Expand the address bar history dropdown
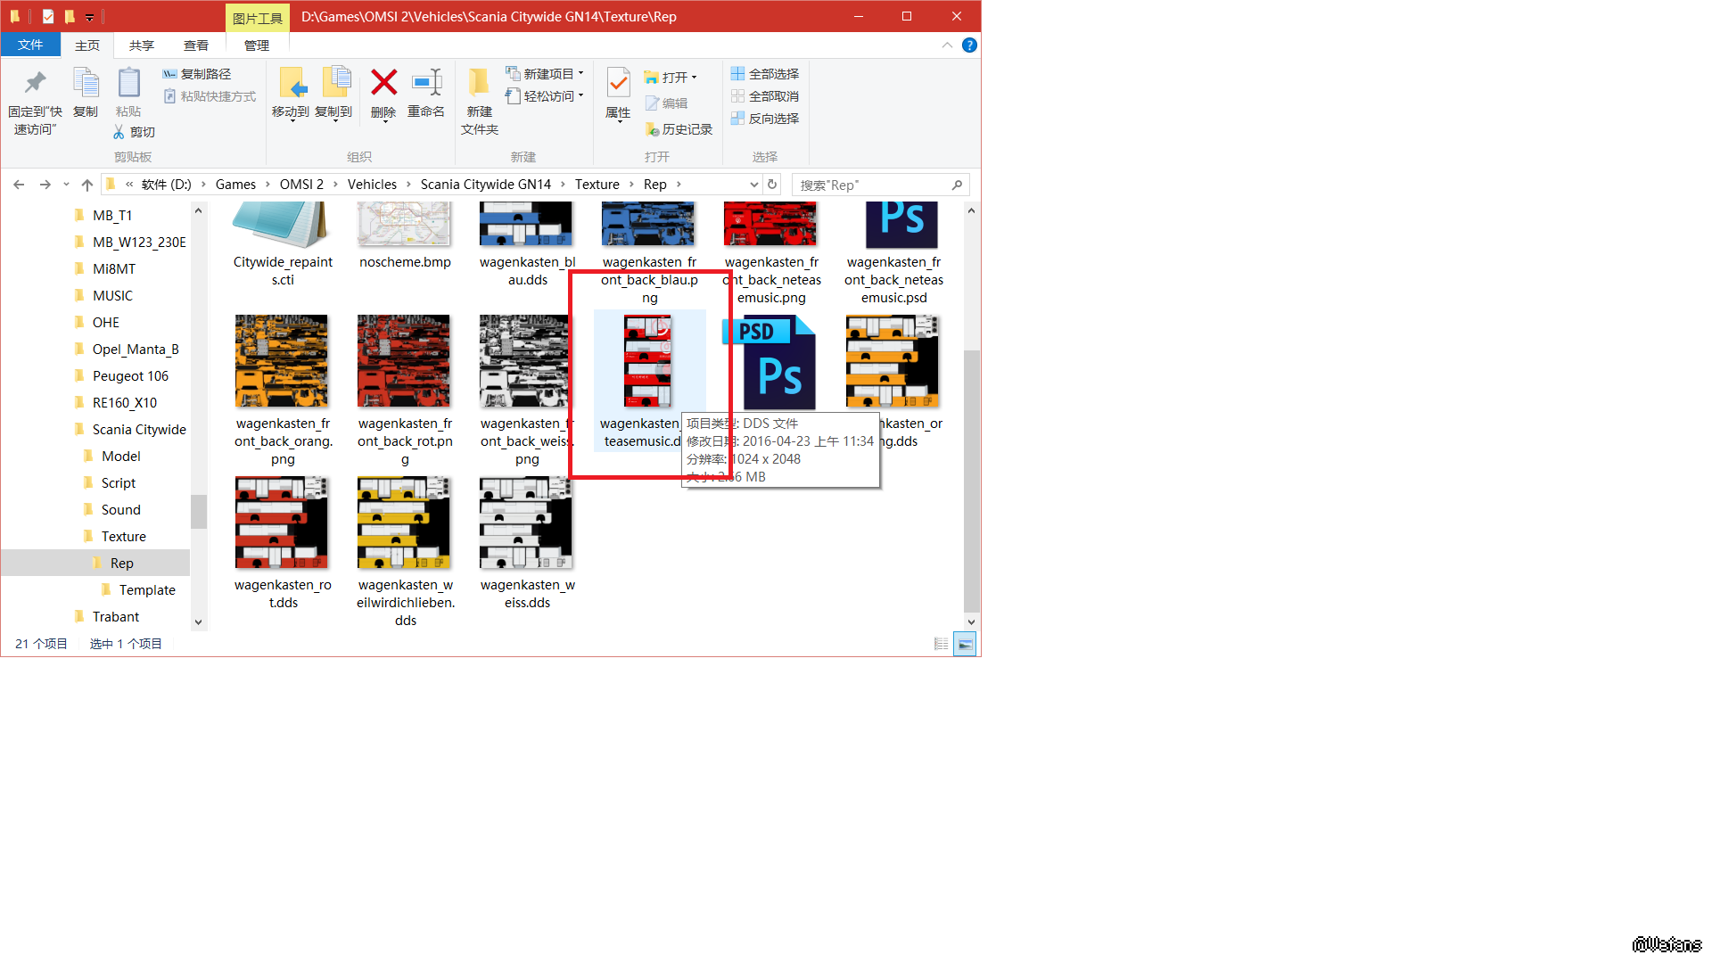Image resolution: width=1712 pixels, height=963 pixels. [753, 185]
